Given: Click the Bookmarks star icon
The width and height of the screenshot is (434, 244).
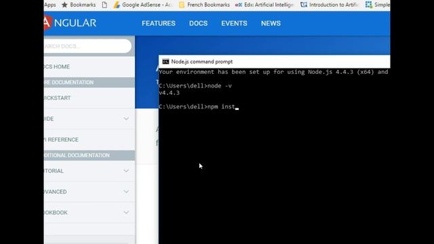Looking at the screenshot, I should point(64,5).
